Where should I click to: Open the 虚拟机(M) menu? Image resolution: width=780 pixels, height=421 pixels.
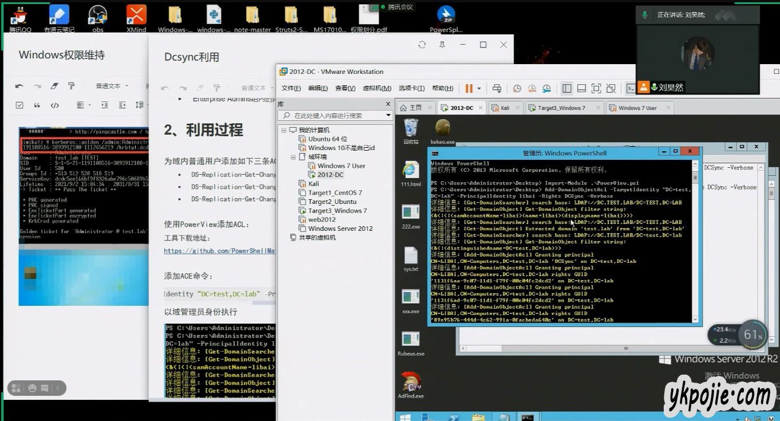point(377,88)
